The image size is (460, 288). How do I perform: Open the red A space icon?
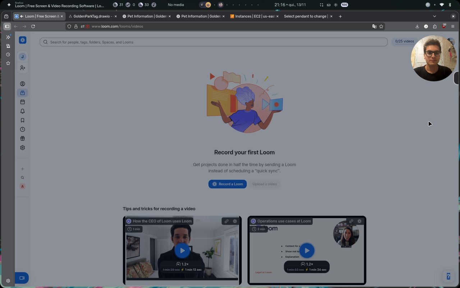(x=22, y=186)
